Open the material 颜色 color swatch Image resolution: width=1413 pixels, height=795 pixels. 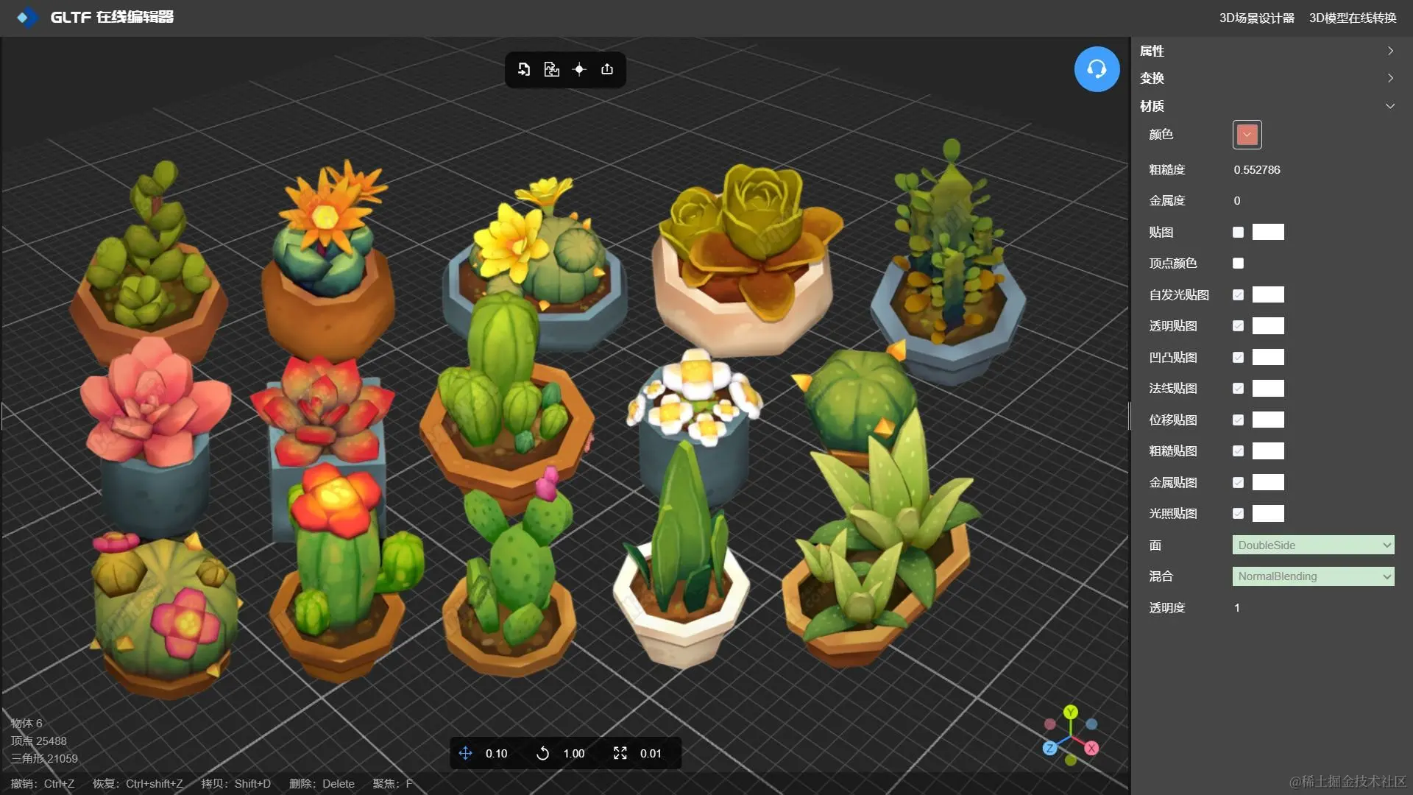(x=1247, y=135)
